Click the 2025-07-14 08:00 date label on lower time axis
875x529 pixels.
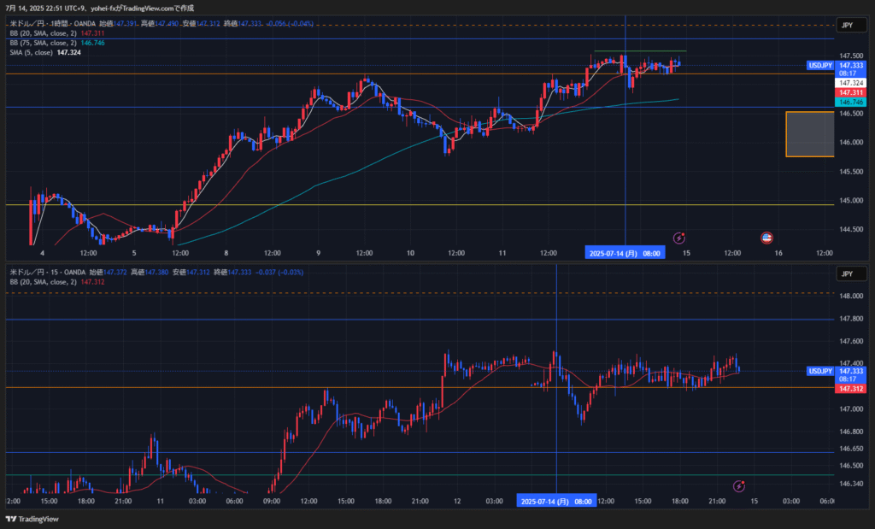coord(557,501)
